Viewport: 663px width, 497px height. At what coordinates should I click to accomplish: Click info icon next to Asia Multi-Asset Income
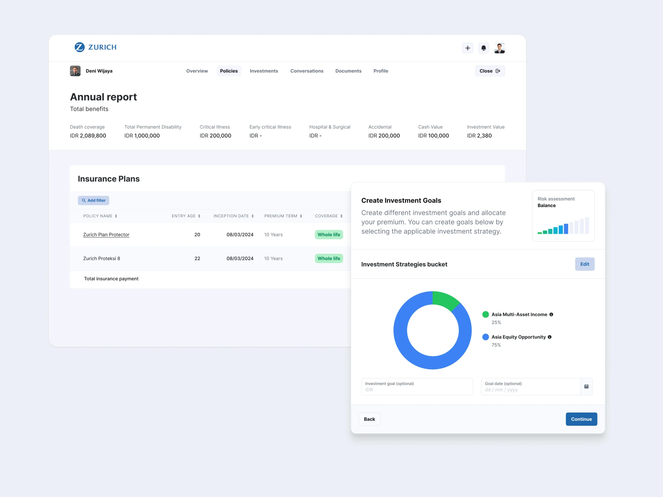[x=551, y=314]
